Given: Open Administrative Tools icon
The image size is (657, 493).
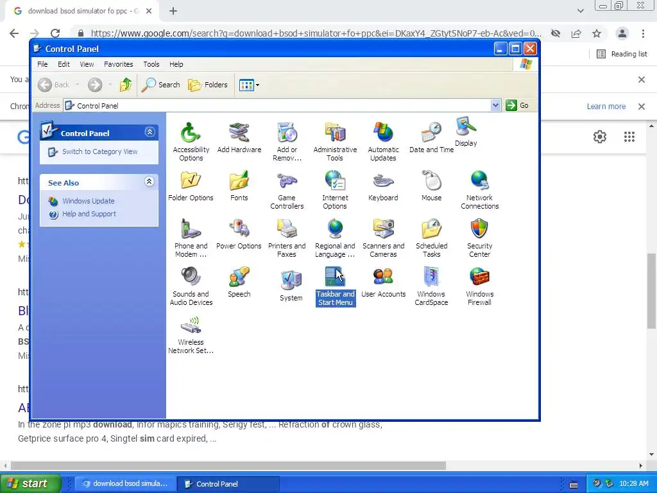Looking at the screenshot, I should [x=335, y=142].
